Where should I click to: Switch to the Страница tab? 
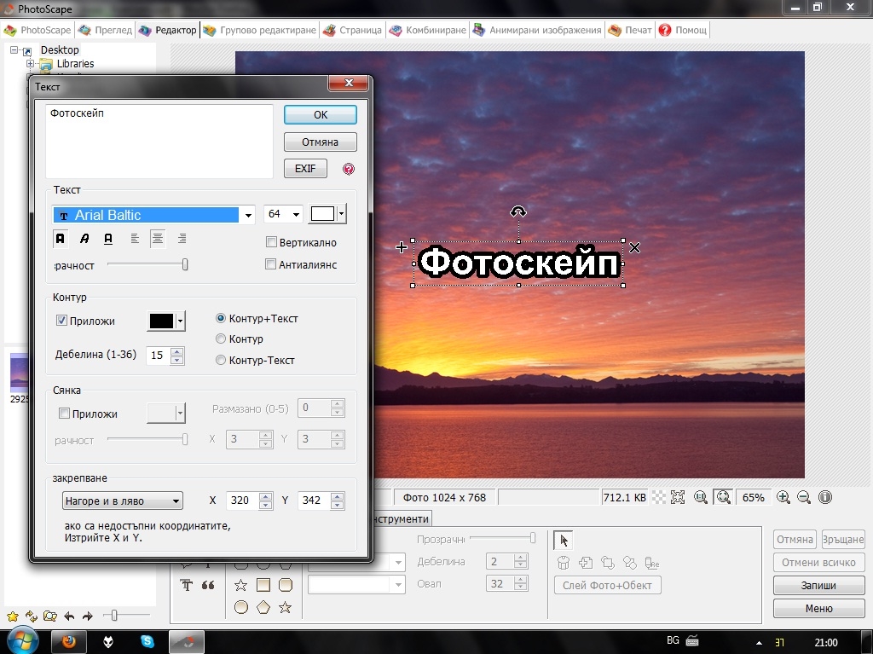pos(352,30)
